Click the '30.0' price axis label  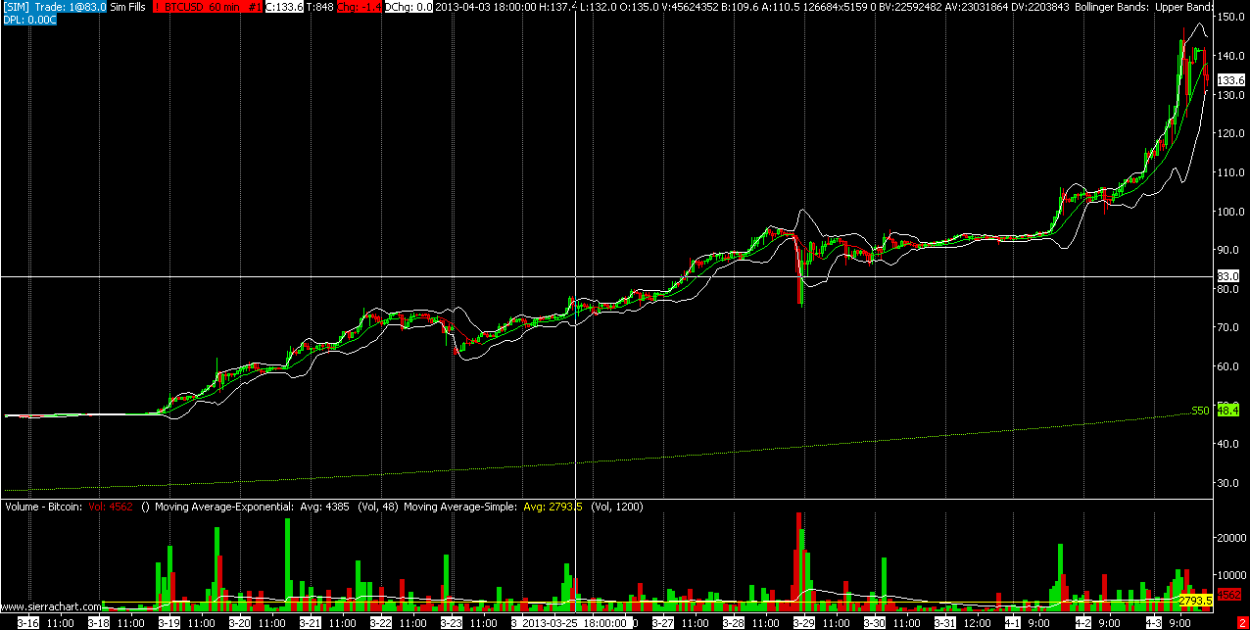pos(1228,483)
